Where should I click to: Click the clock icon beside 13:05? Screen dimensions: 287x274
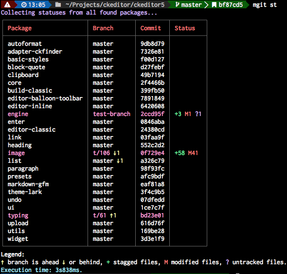[24, 4]
